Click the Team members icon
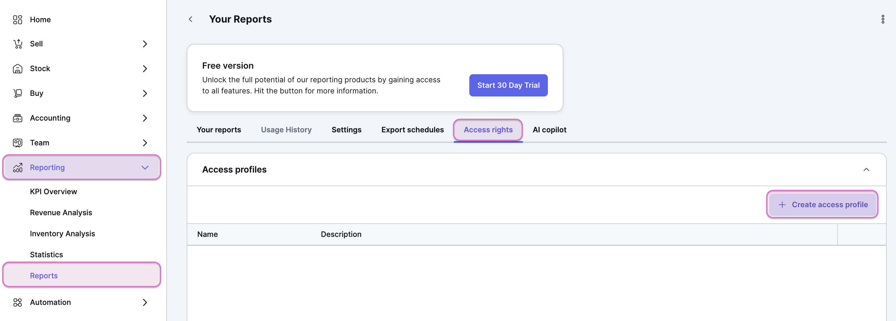Image resolution: width=896 pixels, height=321 pixels. pyautogui.click(x=17, y=143)
